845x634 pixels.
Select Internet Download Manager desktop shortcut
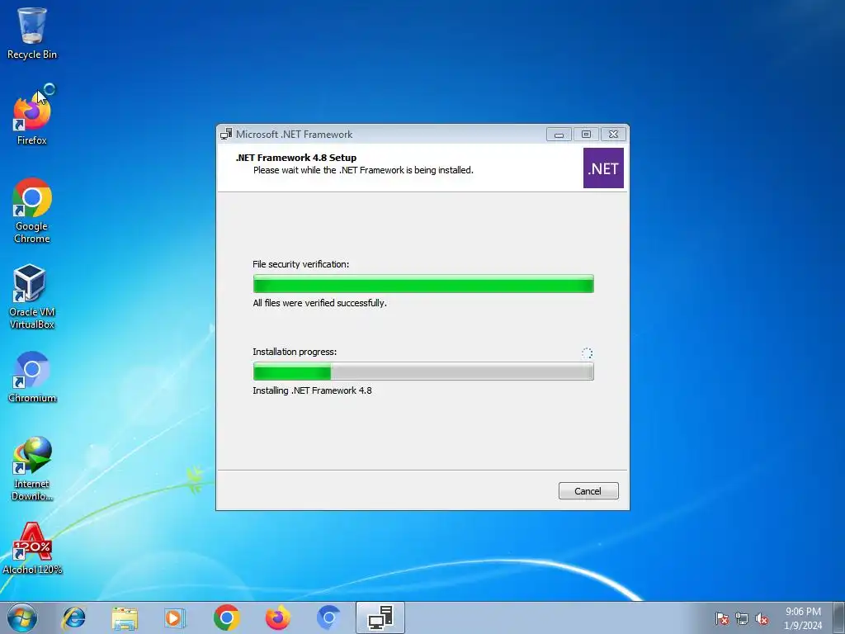point(32,468)
